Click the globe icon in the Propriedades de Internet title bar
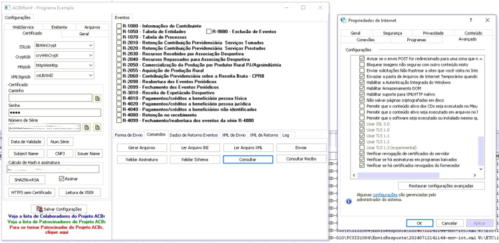Viewport: 499px width, 243px height. tap(344, 21)
